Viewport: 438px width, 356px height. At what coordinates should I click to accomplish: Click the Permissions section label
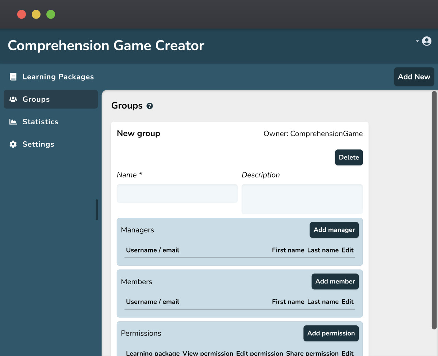141,333
